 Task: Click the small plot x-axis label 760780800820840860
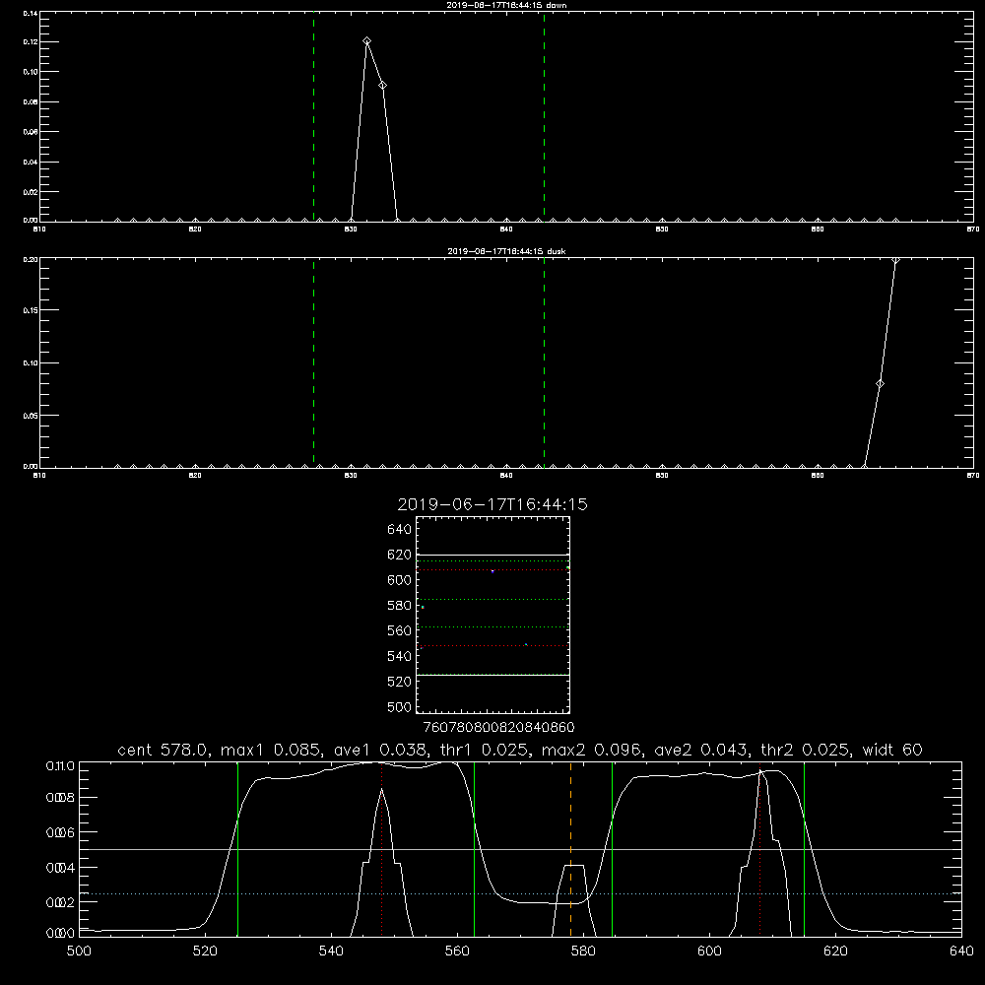(499, 727)
